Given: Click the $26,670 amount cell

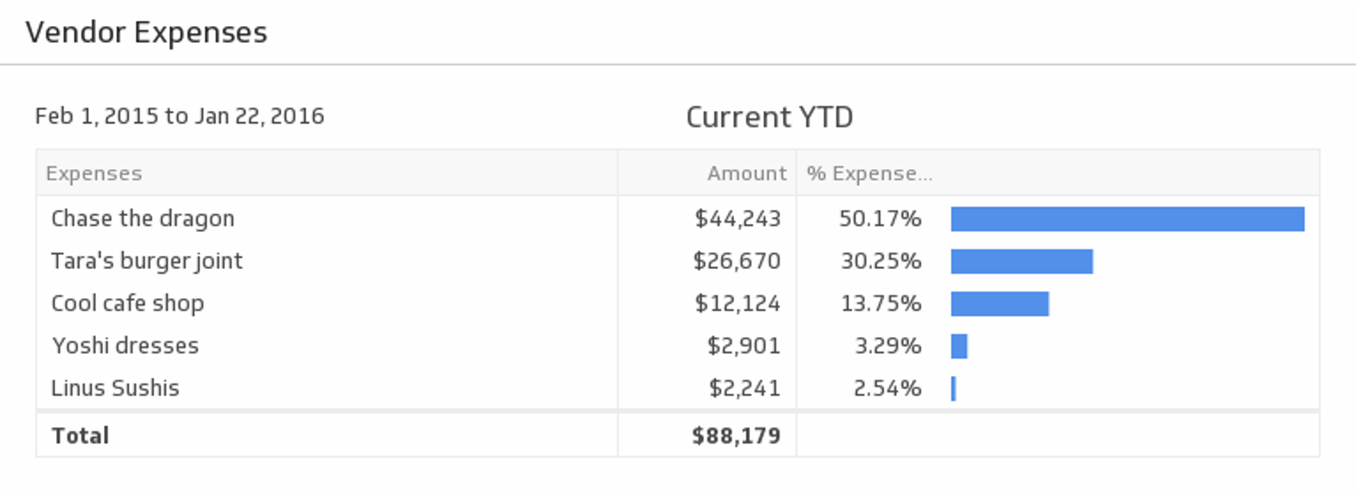Looking at the screenshot, I should point(737,261).
